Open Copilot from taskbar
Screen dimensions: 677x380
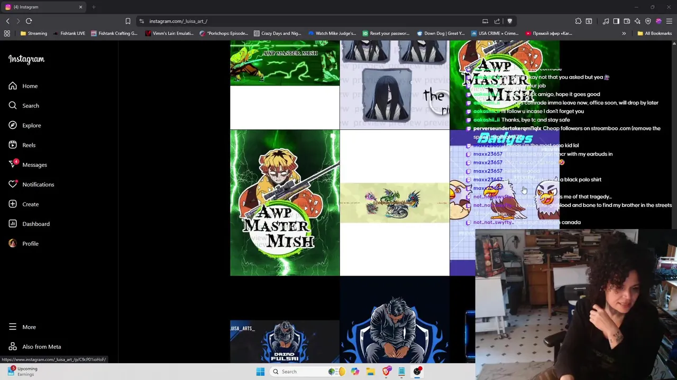coord(355,372)
